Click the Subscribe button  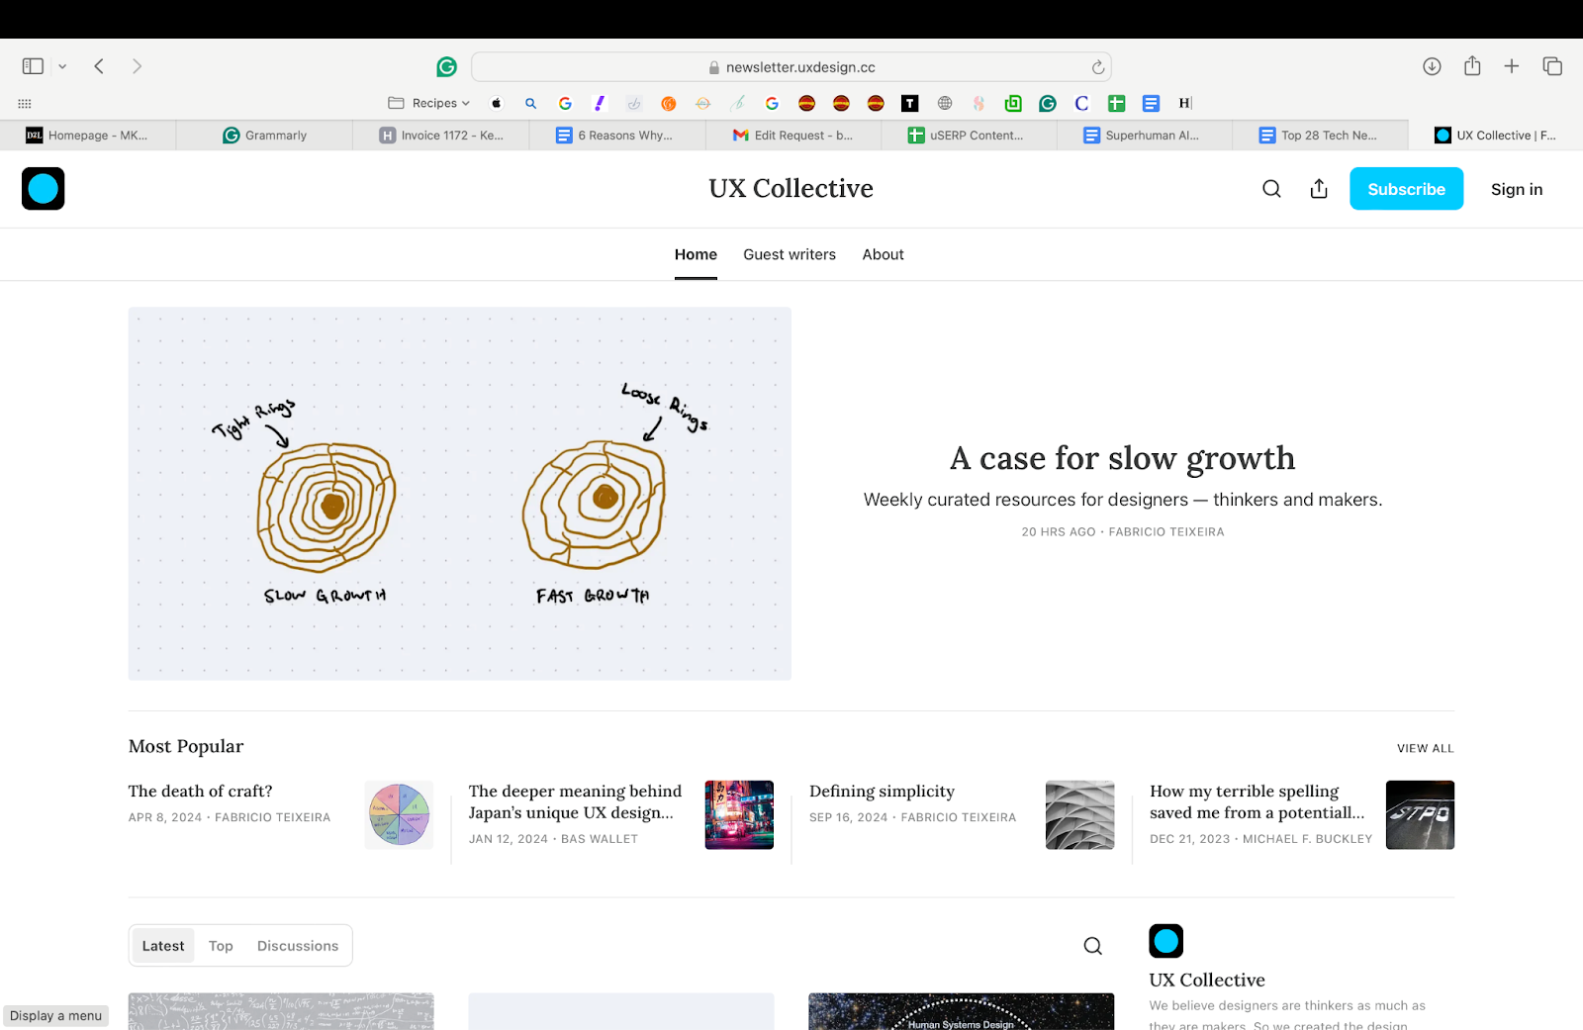(x=1406, y=189)
